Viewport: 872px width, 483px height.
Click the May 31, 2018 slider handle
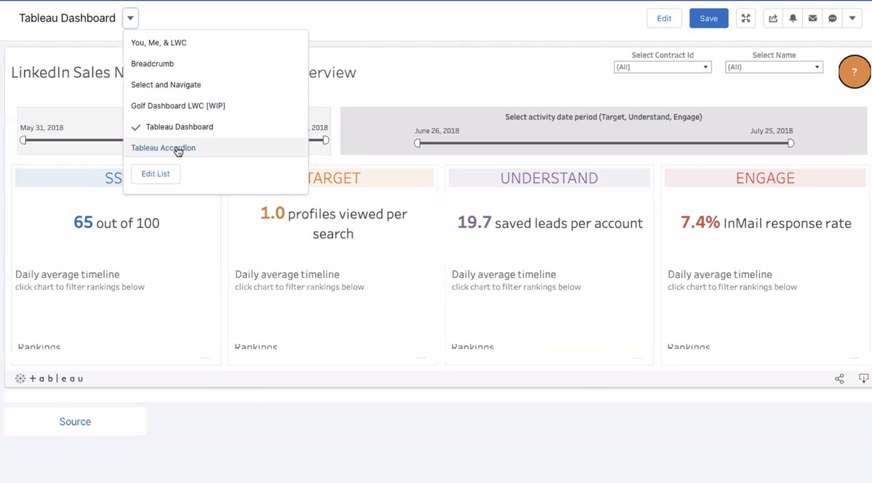pyautogui.click(x=23, y=140)
